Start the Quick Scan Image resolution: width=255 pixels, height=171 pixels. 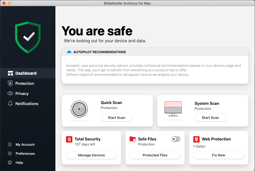coord(116,118)
